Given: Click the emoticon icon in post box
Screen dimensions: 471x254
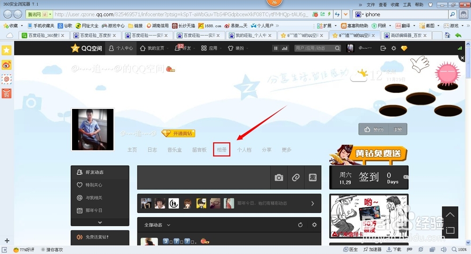Looking at the screenshot, I should point(313,178).
